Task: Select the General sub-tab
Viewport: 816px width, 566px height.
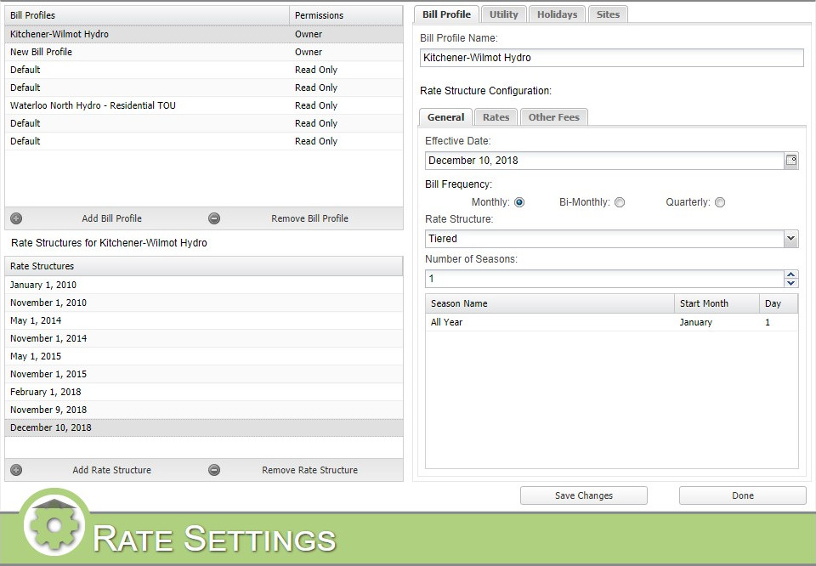Action: tap(446, 117)
